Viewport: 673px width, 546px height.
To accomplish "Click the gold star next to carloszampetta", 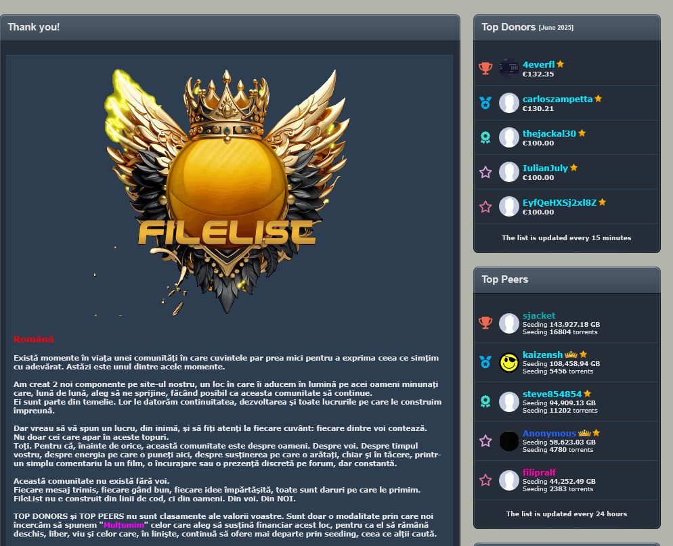I will (x=599, y=99).
